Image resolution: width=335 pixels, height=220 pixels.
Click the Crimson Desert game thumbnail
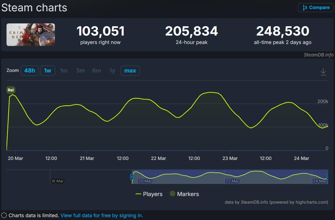point(31,35)
